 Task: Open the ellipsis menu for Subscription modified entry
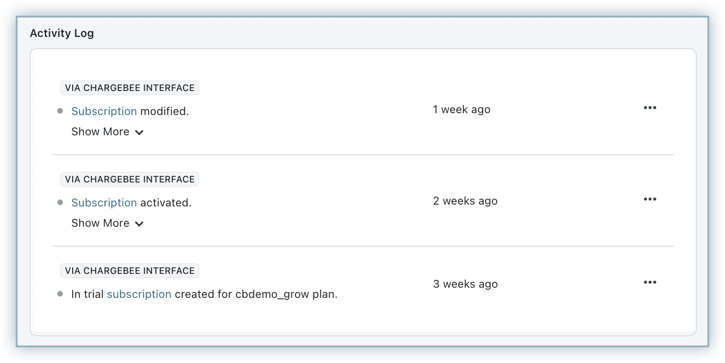coord(650,108)
